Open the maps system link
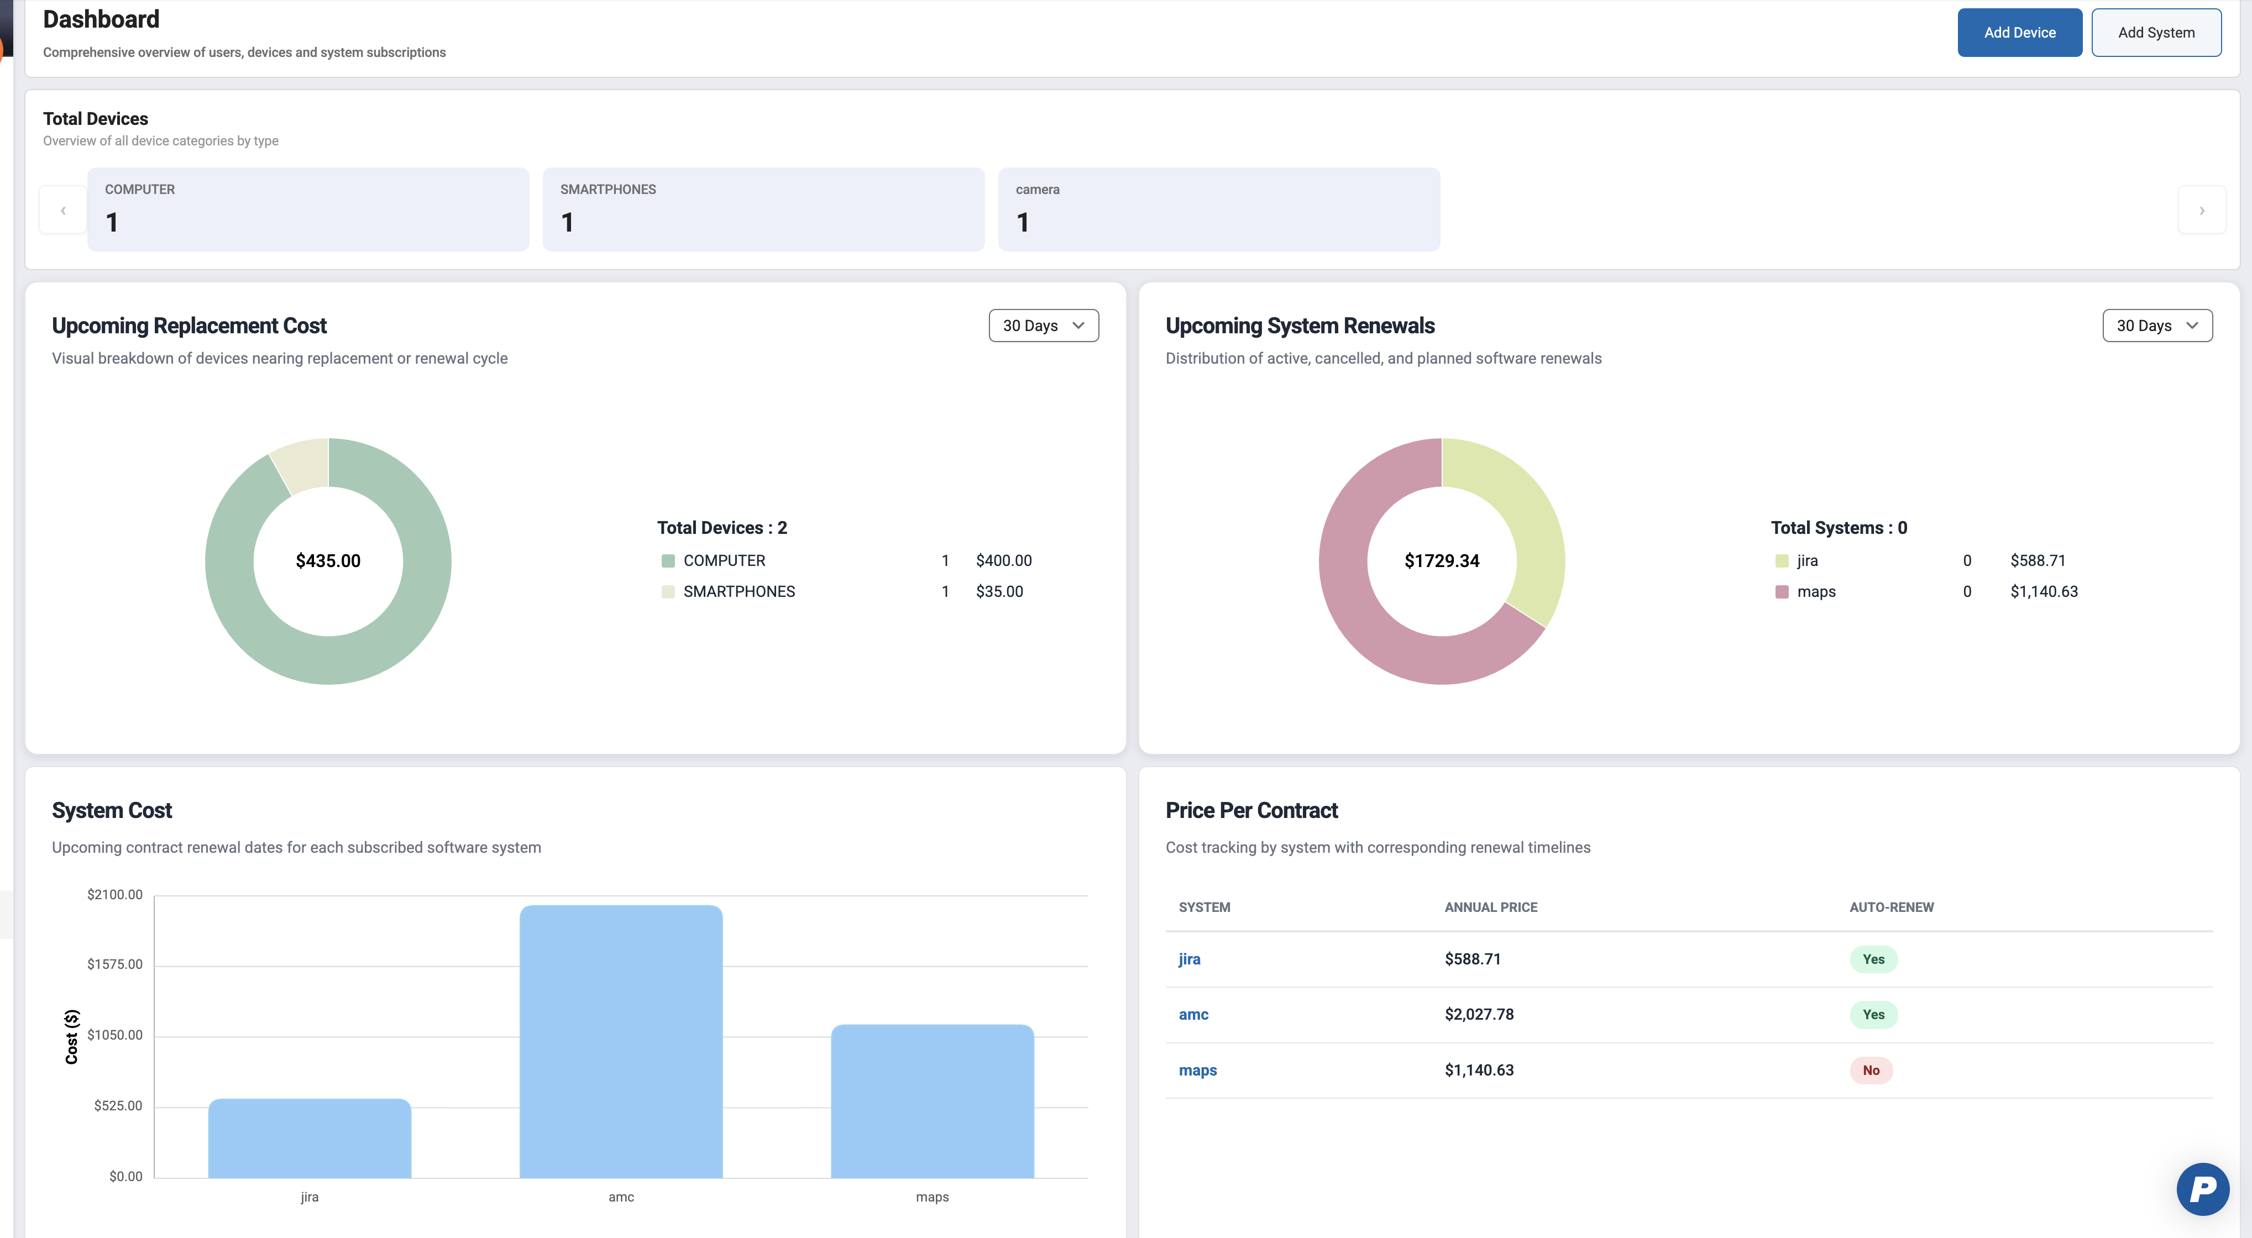This screenshot has height=1238, width=2252. coord(1197,1070)
